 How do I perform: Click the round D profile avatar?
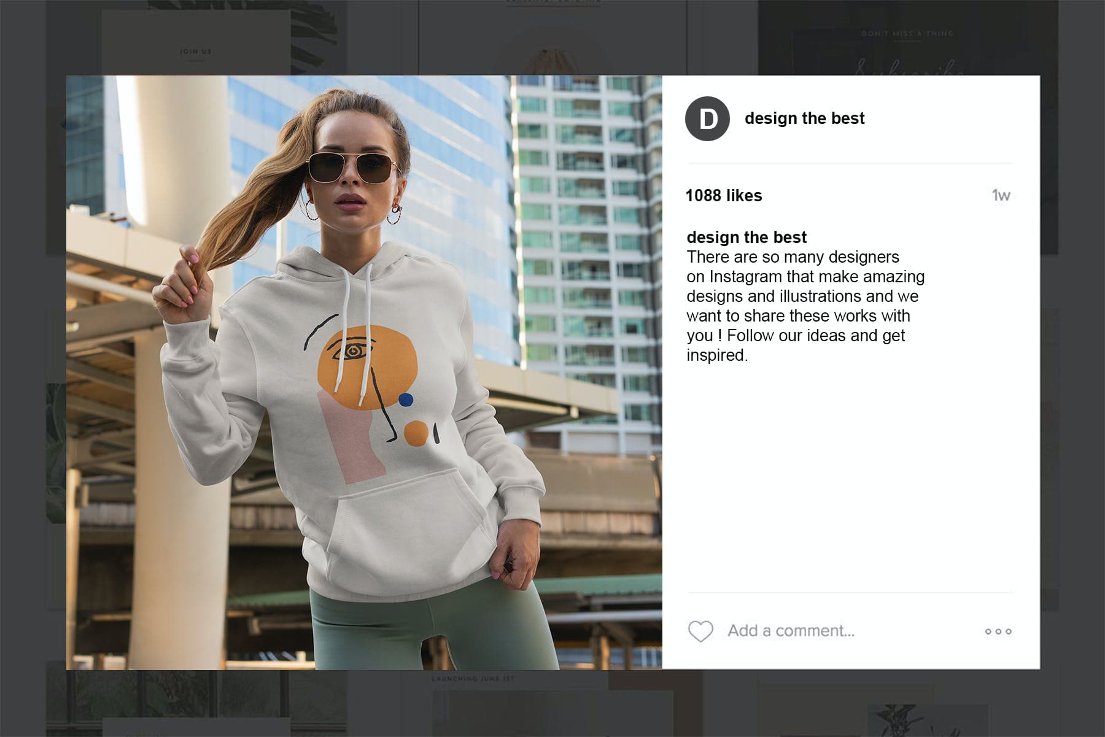(x=707, y=118)
